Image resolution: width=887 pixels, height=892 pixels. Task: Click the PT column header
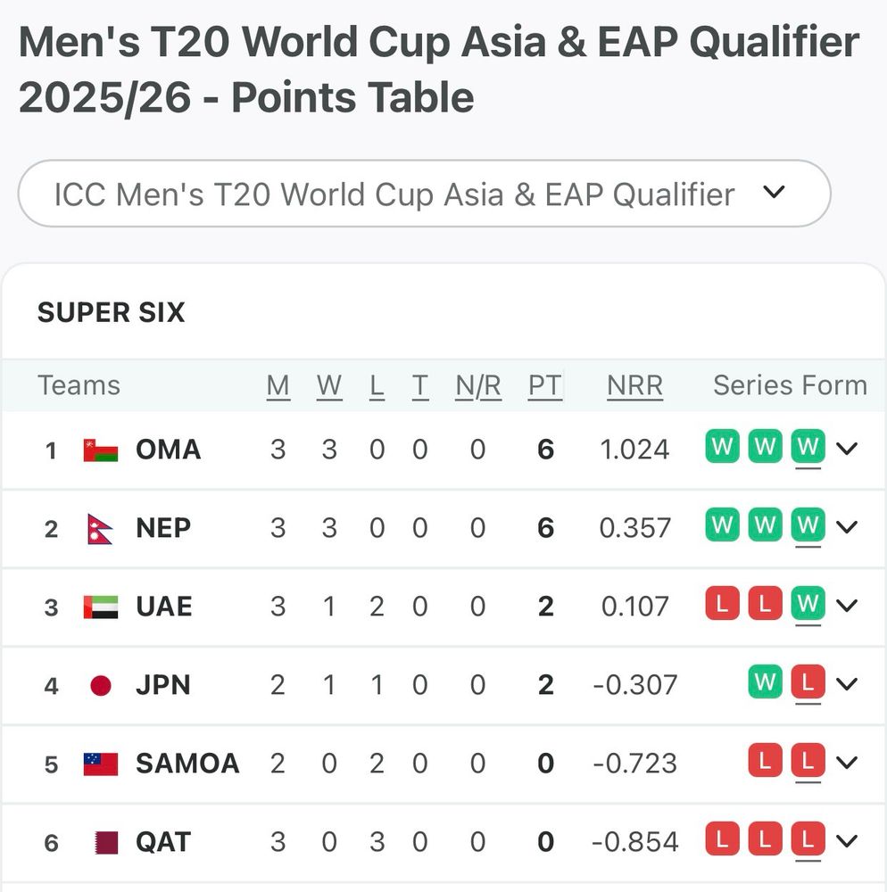click(x=544, y=385)
